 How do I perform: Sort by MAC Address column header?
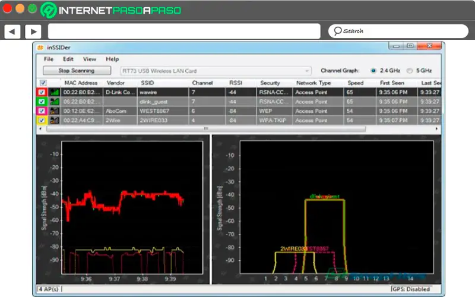(x=81, y=83)
